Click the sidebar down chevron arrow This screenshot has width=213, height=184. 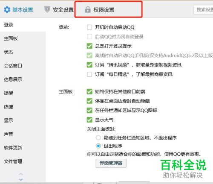pos(21,179)
